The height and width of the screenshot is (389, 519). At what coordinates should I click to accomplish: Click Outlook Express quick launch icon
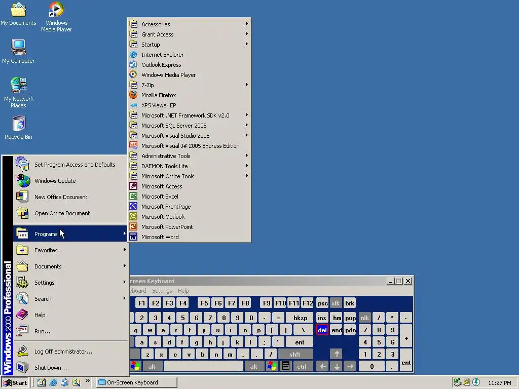pos(64,382)
